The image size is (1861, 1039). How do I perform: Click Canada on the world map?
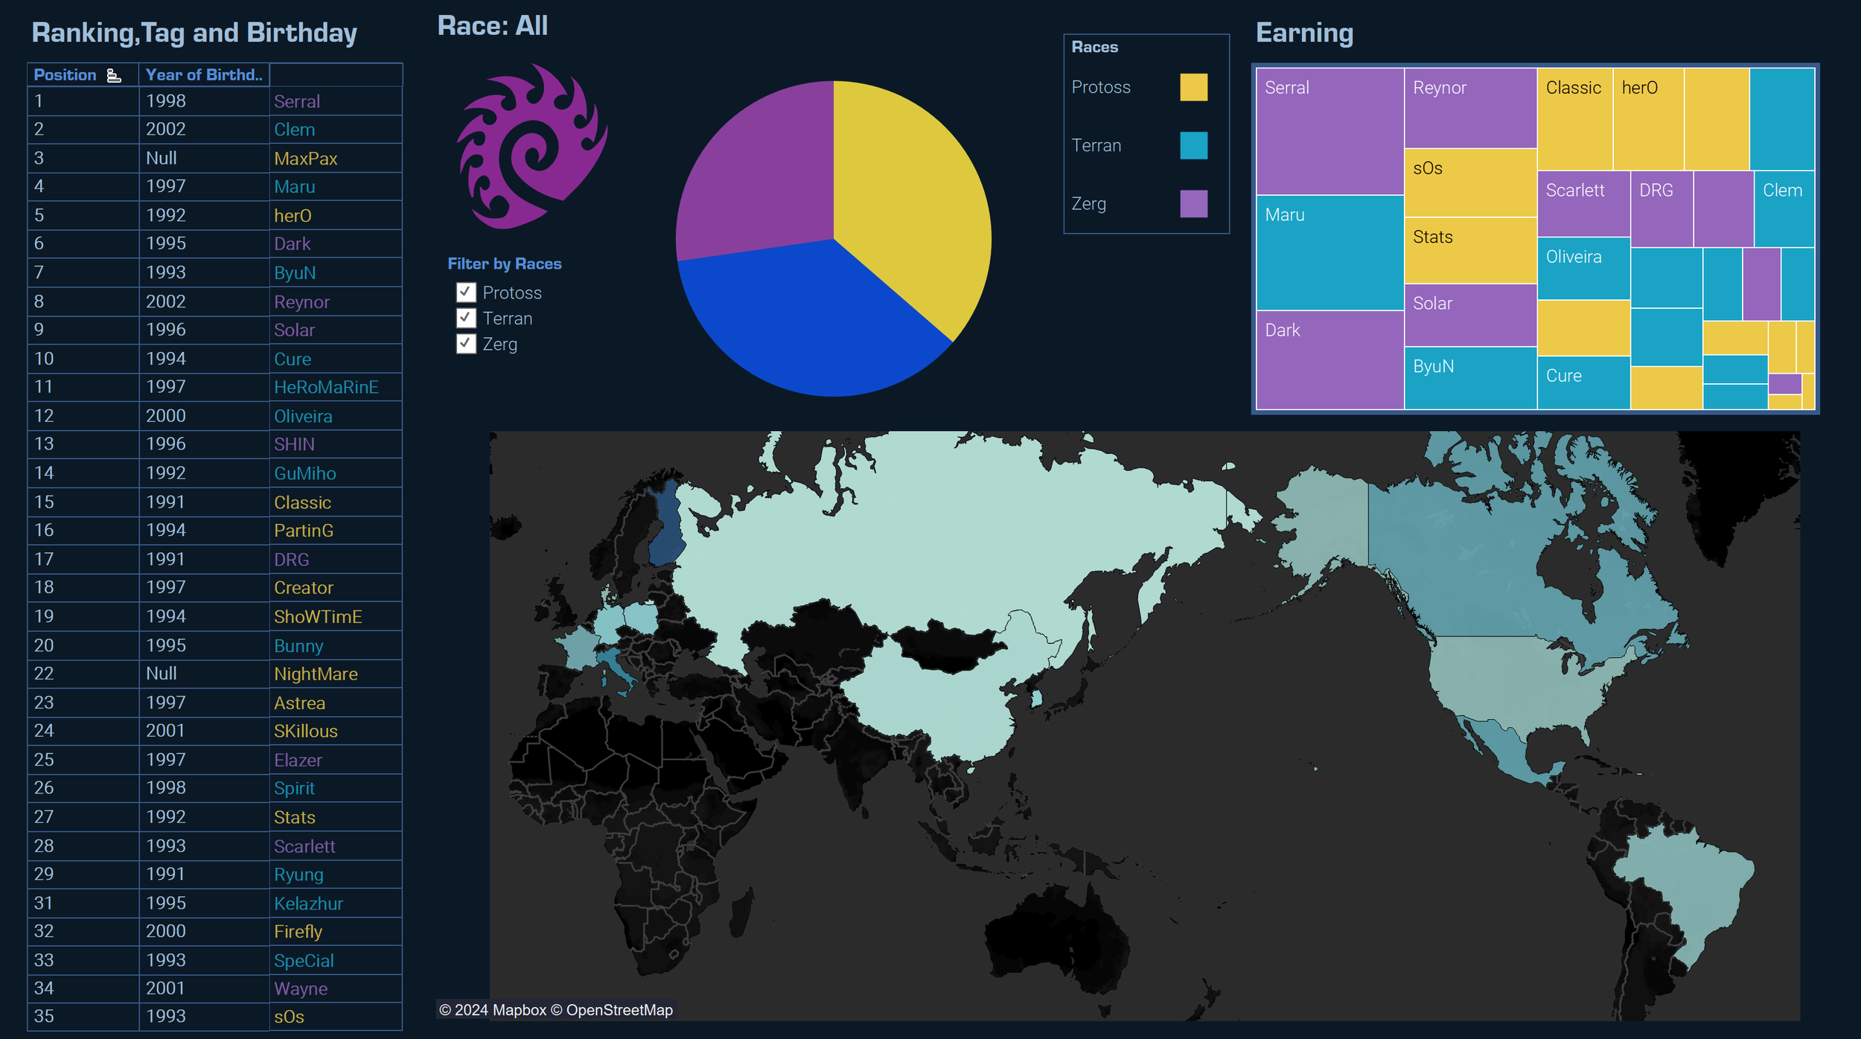click(x=1474, y=566)
